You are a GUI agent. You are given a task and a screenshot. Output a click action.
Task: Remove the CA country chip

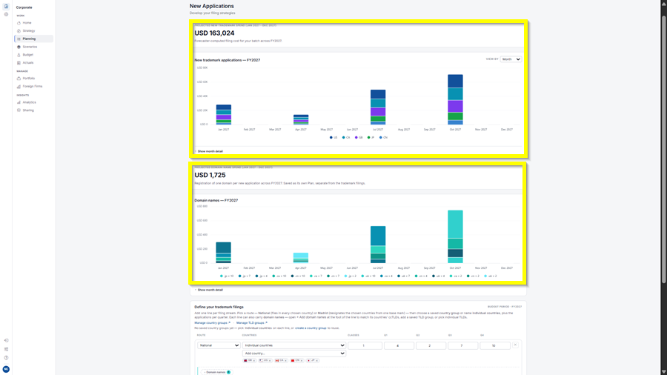tap(285, 360)
